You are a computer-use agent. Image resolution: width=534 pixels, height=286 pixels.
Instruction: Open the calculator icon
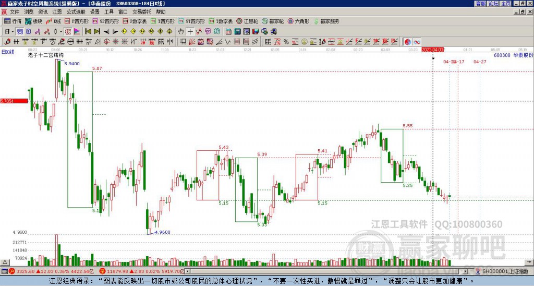pyautogui.click(x=237, y=32)
